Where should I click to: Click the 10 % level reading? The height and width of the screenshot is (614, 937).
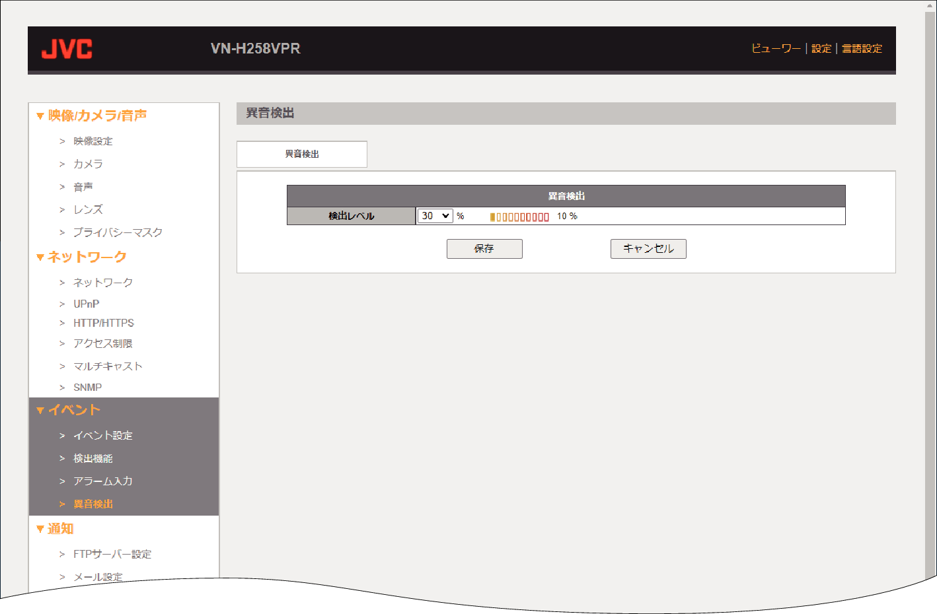pos(567,217)
